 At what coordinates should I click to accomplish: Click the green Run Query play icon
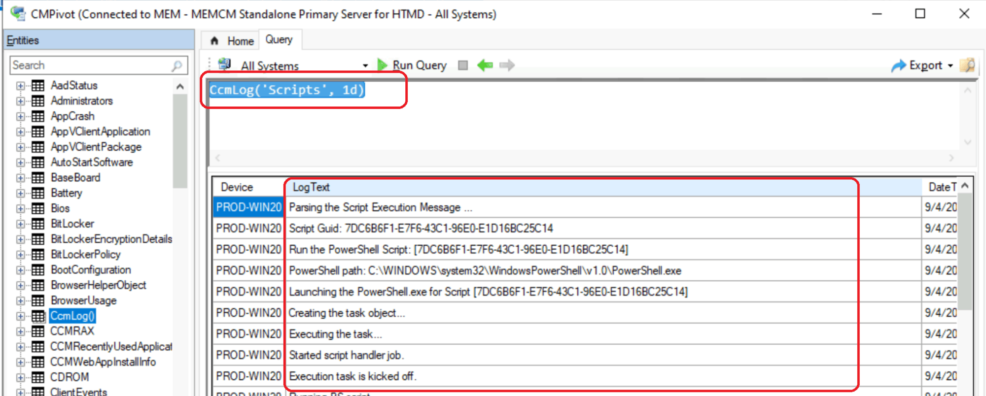click(382, 65)
